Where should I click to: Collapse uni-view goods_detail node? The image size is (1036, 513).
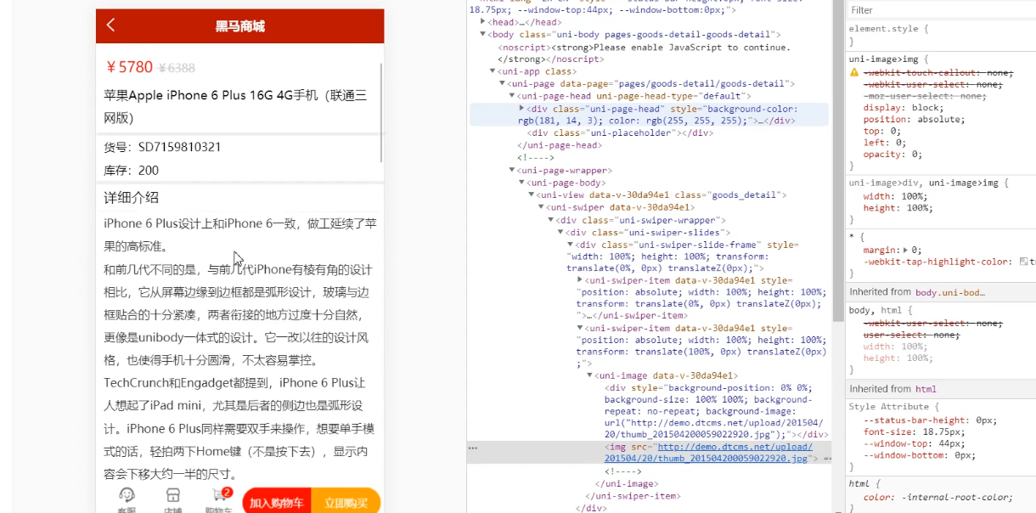pyautogui.click(x=531, y=194)
